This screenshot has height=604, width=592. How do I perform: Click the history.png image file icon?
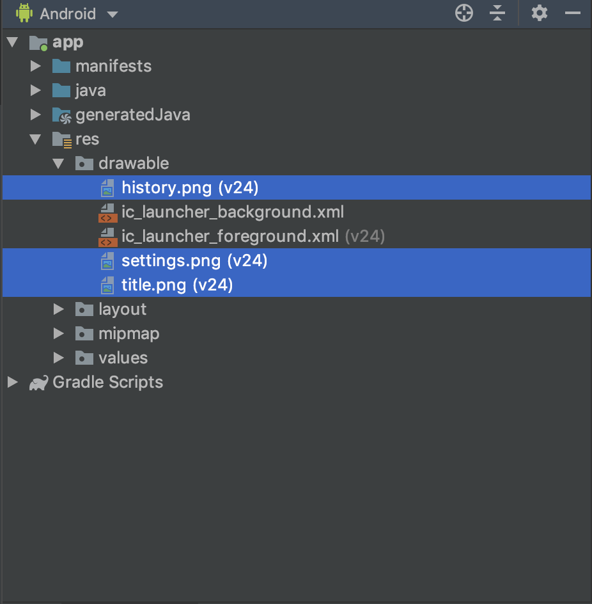click(x=107, y=188)
